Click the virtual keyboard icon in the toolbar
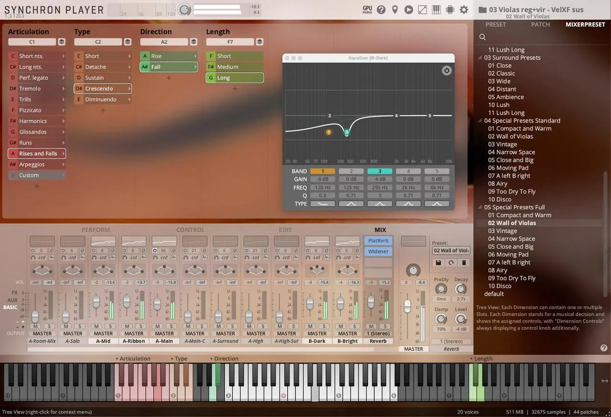Image resolution: width=611 pixels, height=417 pixels. pos(436,9)
